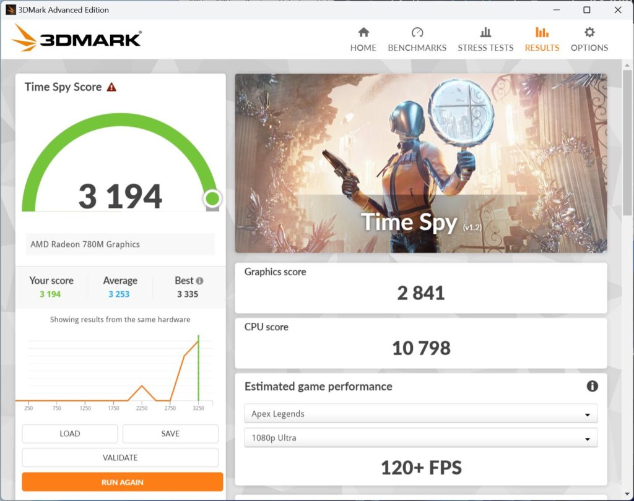Click the Results chart icon
Viewport: 634px width, 501px height.
(x=542, y=32)
